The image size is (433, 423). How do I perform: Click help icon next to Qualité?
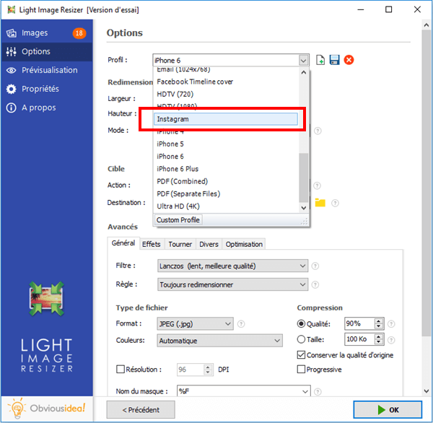pyautogui.click(x=391, y=324)
